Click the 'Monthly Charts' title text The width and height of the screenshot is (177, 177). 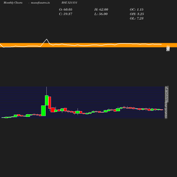click(13, 3)
